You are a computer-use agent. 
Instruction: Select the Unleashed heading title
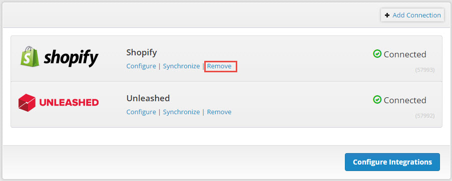coord(148,98)
